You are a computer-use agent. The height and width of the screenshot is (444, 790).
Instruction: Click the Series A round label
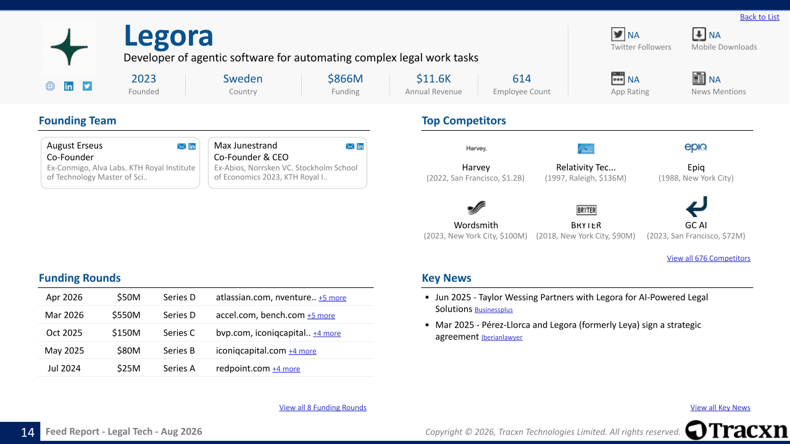(x=179, y=369)
